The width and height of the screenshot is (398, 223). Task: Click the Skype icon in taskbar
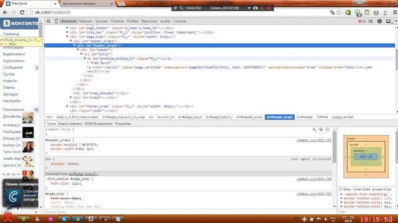coord(64,219)
